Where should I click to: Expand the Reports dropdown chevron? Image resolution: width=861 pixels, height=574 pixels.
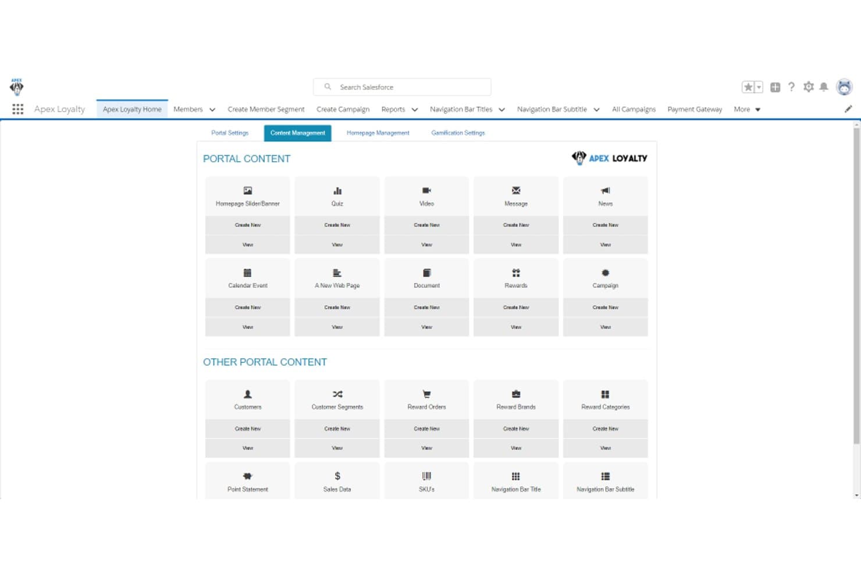tap(415, 109)
